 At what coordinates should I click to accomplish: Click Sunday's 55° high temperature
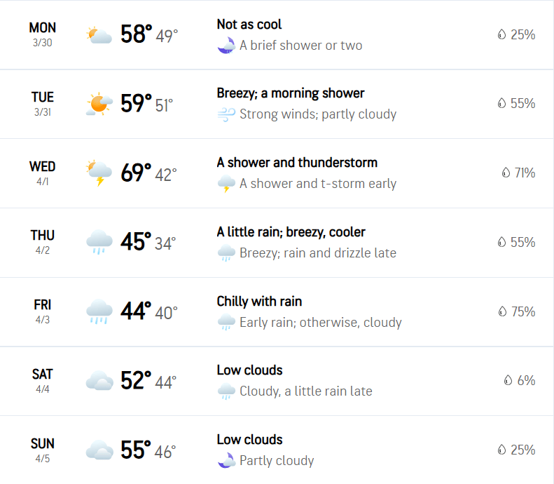(137, 450)
